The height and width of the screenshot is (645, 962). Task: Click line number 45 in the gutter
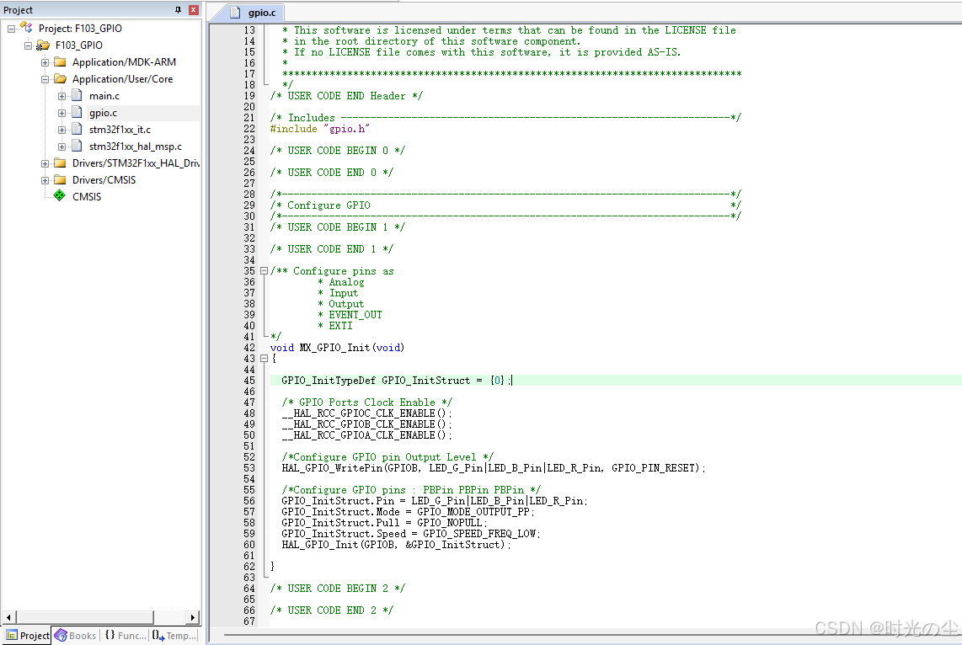pos(249,381)
